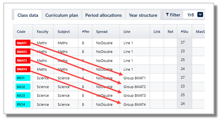Click the red 8MAT3 code tag
Screen dimensions: 220x119
pyautogui.click(x=23, y=61)
